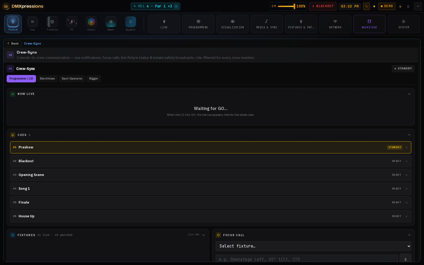Click the amber status dot beside DEMO

click(374, 6)
